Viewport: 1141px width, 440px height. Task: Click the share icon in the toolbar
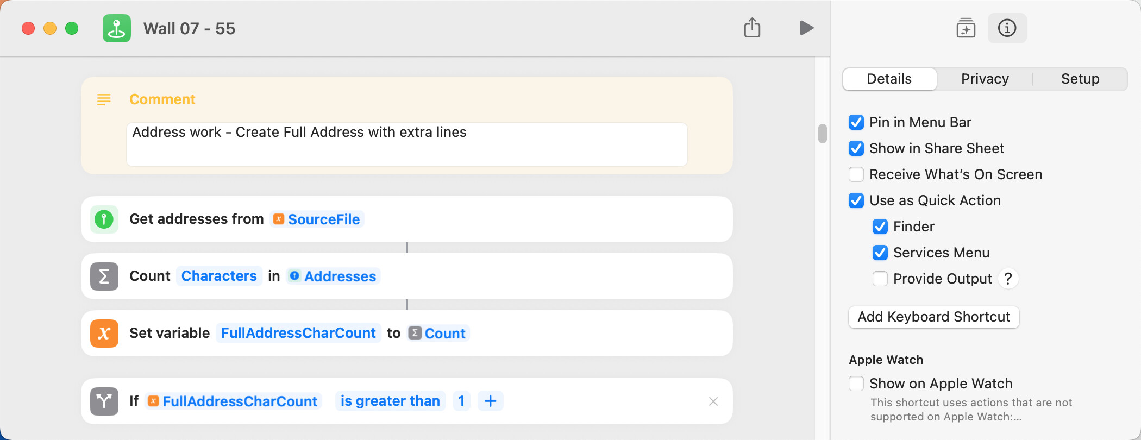tap(752, 28)
